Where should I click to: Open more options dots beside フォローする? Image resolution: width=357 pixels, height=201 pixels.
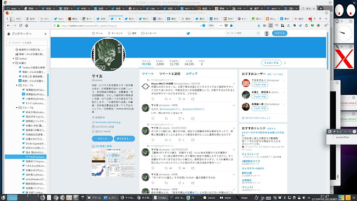(285, 63)
